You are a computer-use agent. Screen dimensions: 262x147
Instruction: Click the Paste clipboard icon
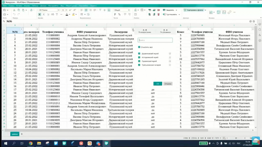coord(23,10)
